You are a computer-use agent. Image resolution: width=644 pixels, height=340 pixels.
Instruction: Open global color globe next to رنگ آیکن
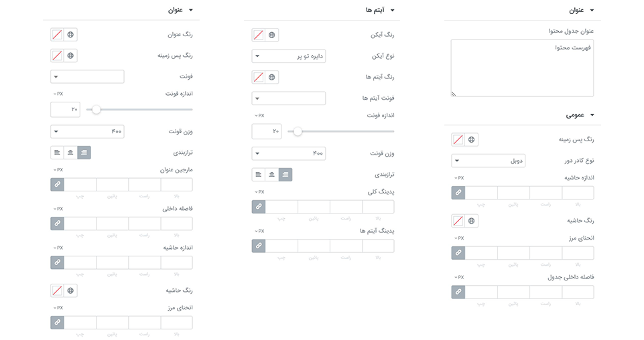click(271, 35)
